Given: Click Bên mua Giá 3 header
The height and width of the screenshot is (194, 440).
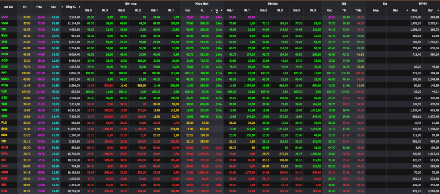Looking at the screenshot, I should (x=89, y=10).
